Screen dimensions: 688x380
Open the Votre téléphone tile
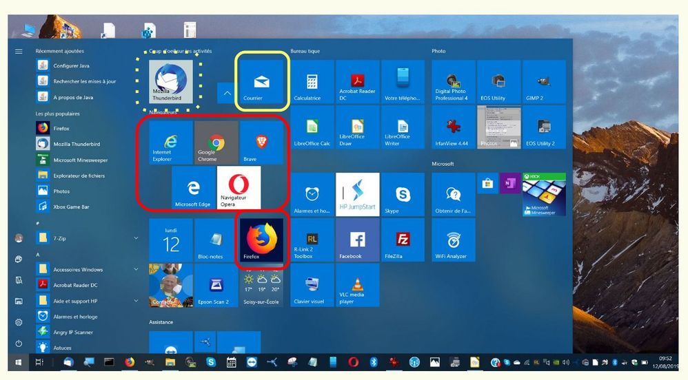tap(403, 81)
